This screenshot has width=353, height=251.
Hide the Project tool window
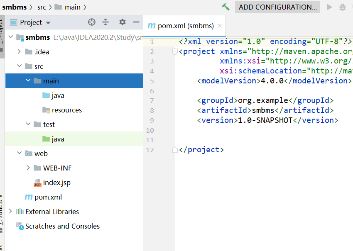click(x=136, y=22)
